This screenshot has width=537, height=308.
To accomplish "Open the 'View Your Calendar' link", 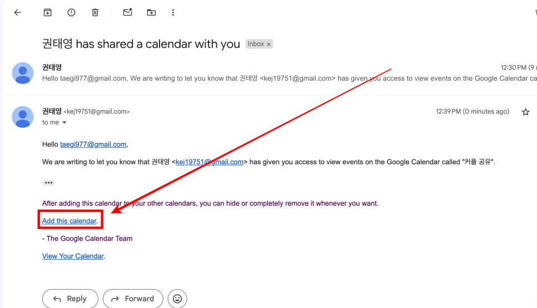I will (x=73, y=256).
